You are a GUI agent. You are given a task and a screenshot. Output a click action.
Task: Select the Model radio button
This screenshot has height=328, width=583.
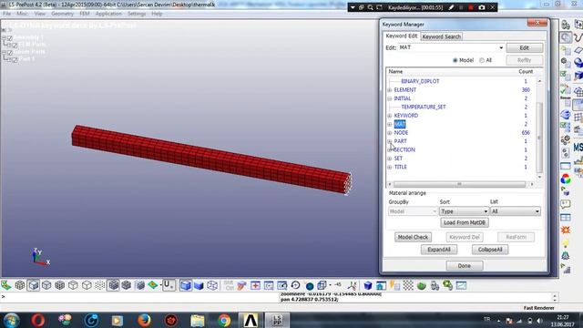[x=455, y=60]
